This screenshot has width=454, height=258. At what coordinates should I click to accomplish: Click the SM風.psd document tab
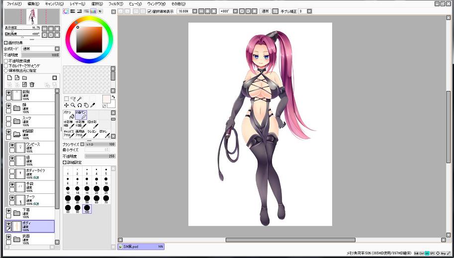(141, 246)
